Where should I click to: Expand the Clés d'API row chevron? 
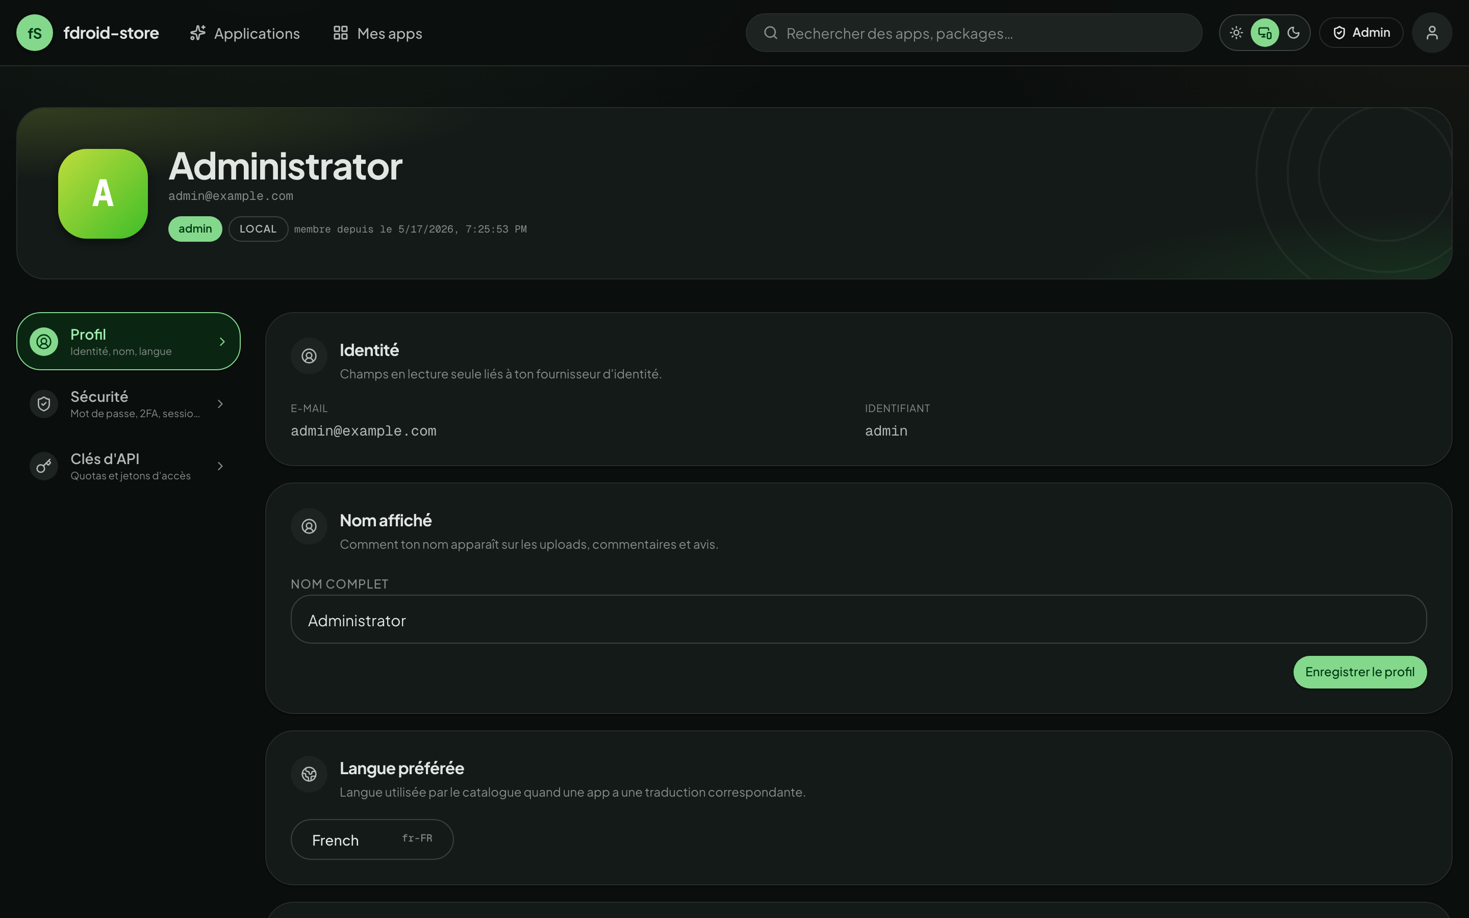pyautogui.click(x=220, y=466)
